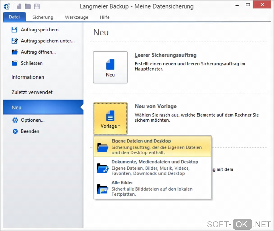
Task: Choose Dokumente, Mediendateien und Desktop template
Action: [x=152, y=167]
